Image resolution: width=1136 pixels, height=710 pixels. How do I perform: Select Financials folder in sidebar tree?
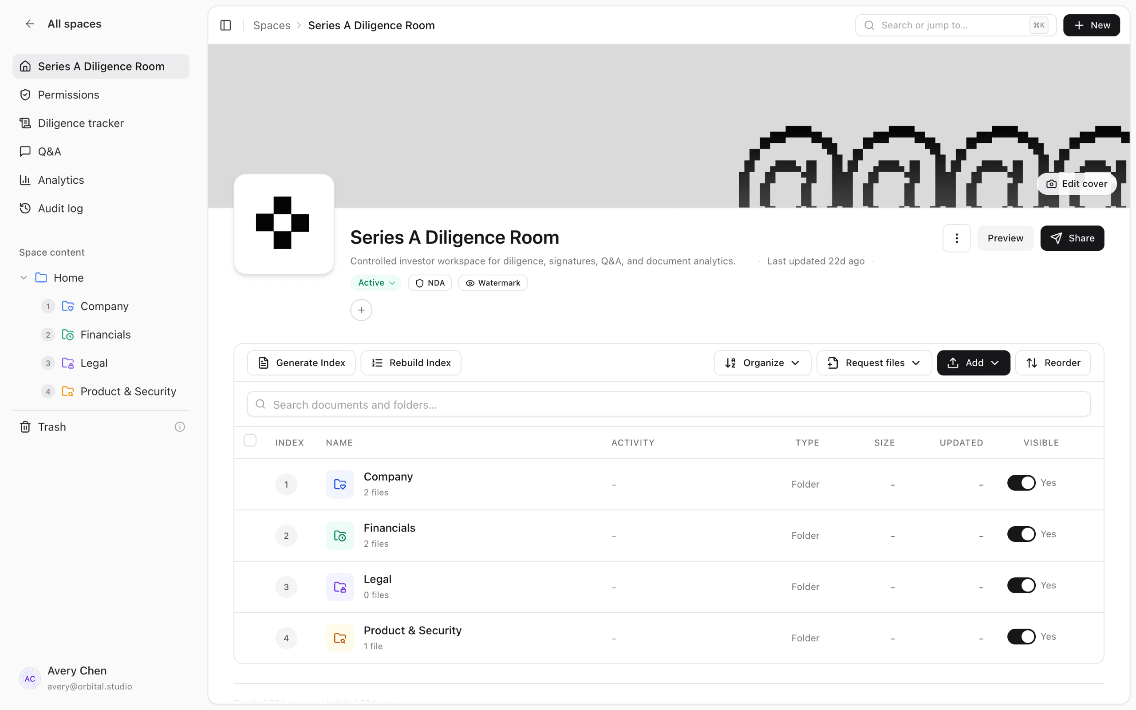coord(105,335)
